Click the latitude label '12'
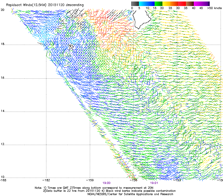The height and width of the screenshot is (196, 223). coord(2,144)
